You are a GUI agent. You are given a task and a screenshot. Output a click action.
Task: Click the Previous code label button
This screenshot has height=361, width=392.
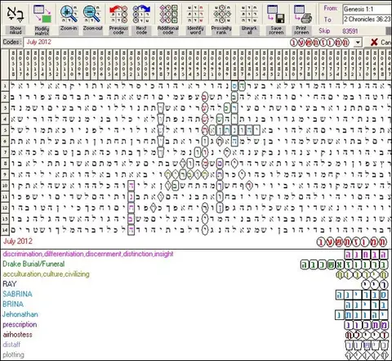118,30
